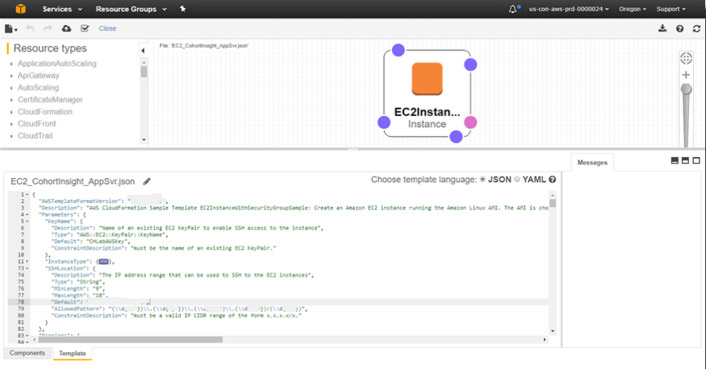Click the pin shortcuts star icon
706x369 pixels.
tap(183, 9)
